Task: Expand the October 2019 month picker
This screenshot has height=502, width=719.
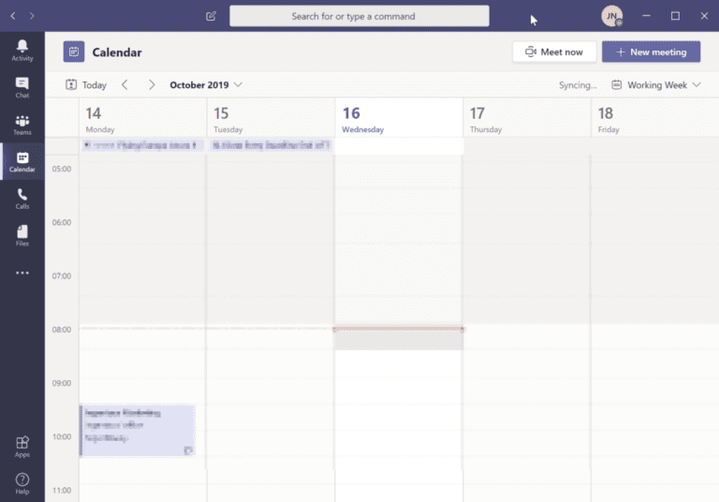Action: [206, 85]
